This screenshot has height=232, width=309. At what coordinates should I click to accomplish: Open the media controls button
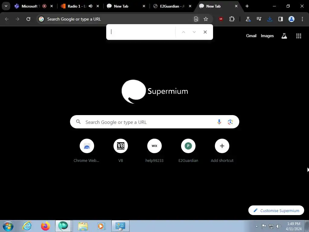pyautogui.click(x=259, y=19)
